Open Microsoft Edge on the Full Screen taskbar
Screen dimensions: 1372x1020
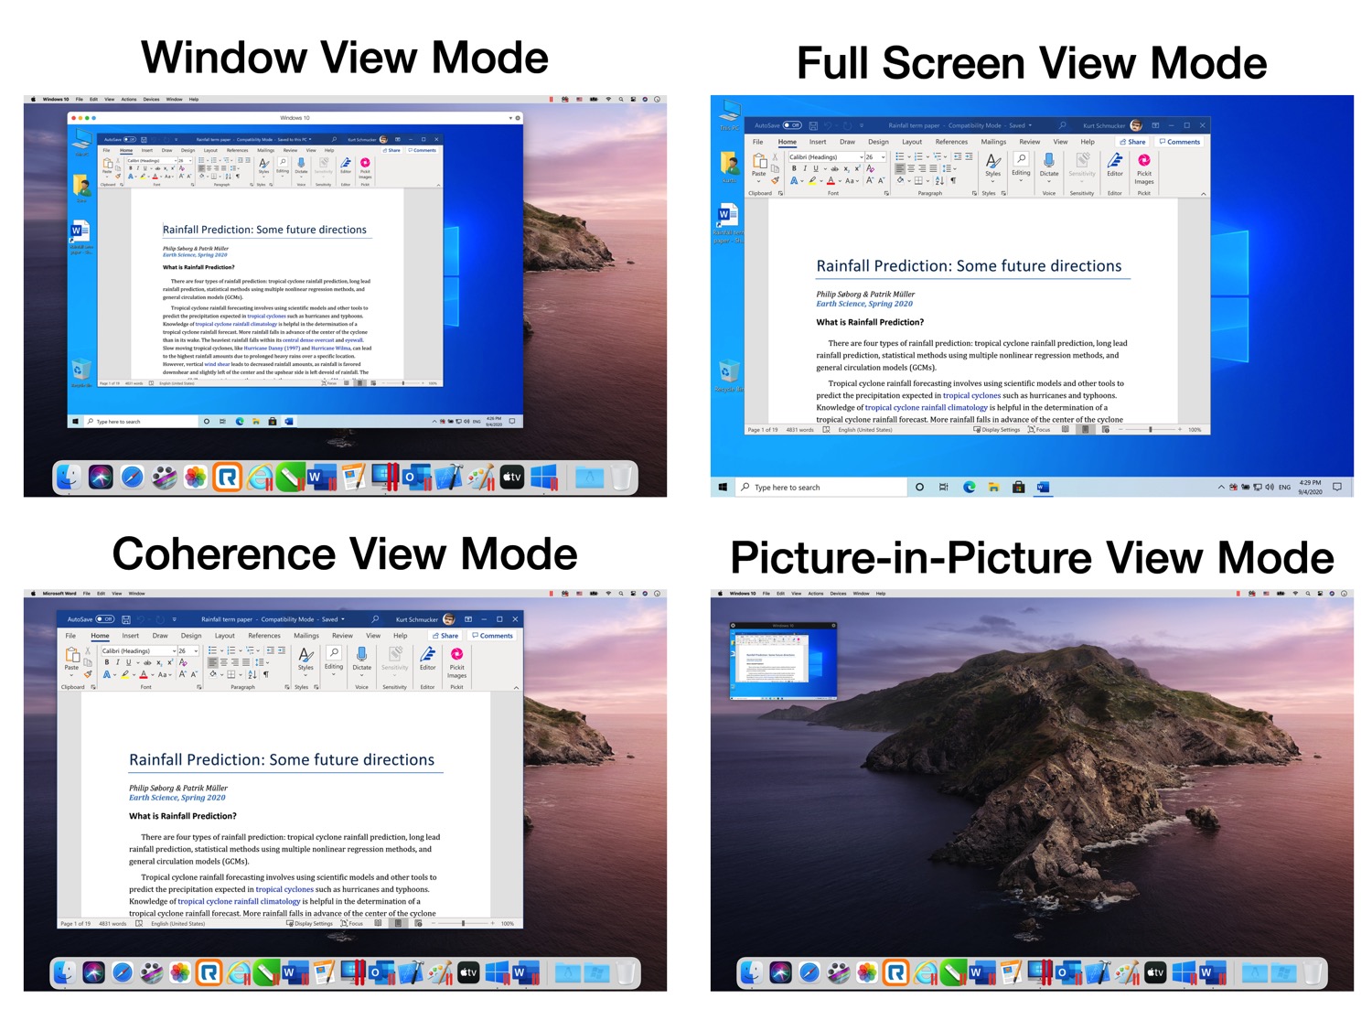coord(970,488)
